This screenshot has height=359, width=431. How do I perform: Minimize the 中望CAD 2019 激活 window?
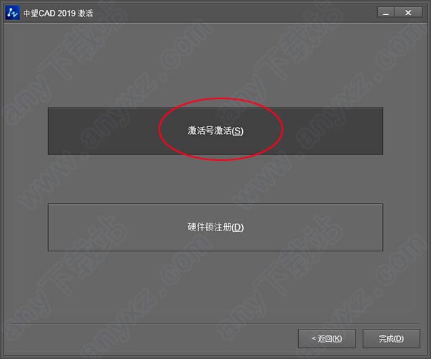pos(386,12)
